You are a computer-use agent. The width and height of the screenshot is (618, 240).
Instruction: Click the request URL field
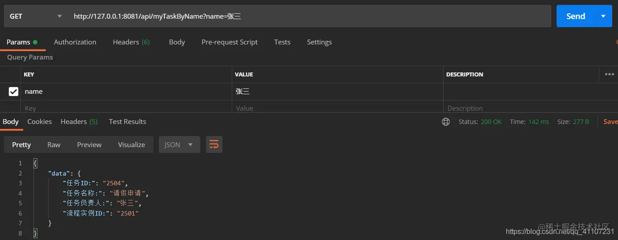click(x=309, y=16)
